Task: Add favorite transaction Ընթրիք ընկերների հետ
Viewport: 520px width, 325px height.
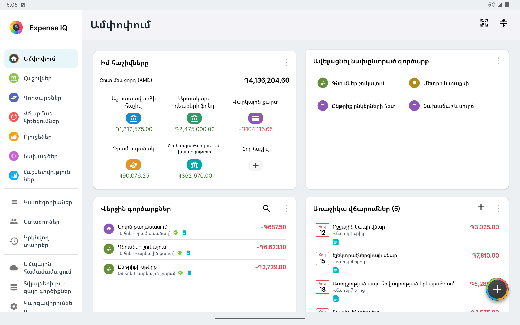Action: [356, 106]
